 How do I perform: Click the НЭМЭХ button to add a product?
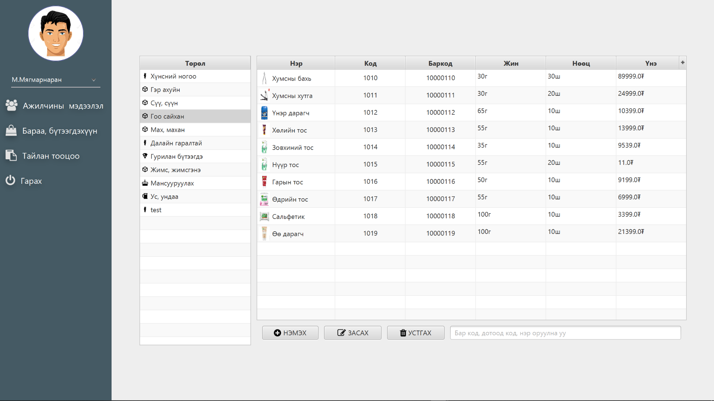290,333
